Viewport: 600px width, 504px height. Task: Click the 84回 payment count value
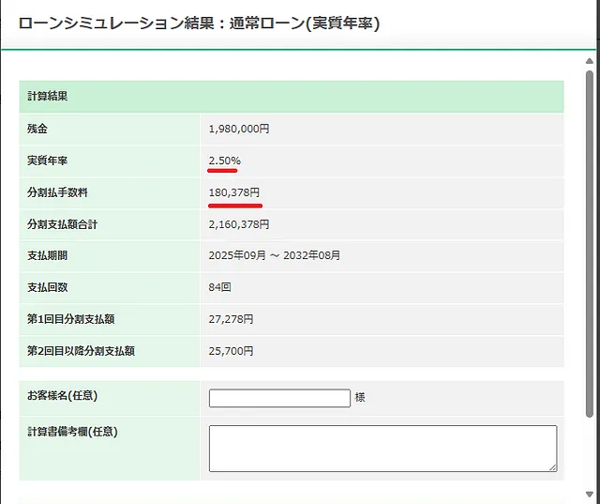click(x=219, y=287)
